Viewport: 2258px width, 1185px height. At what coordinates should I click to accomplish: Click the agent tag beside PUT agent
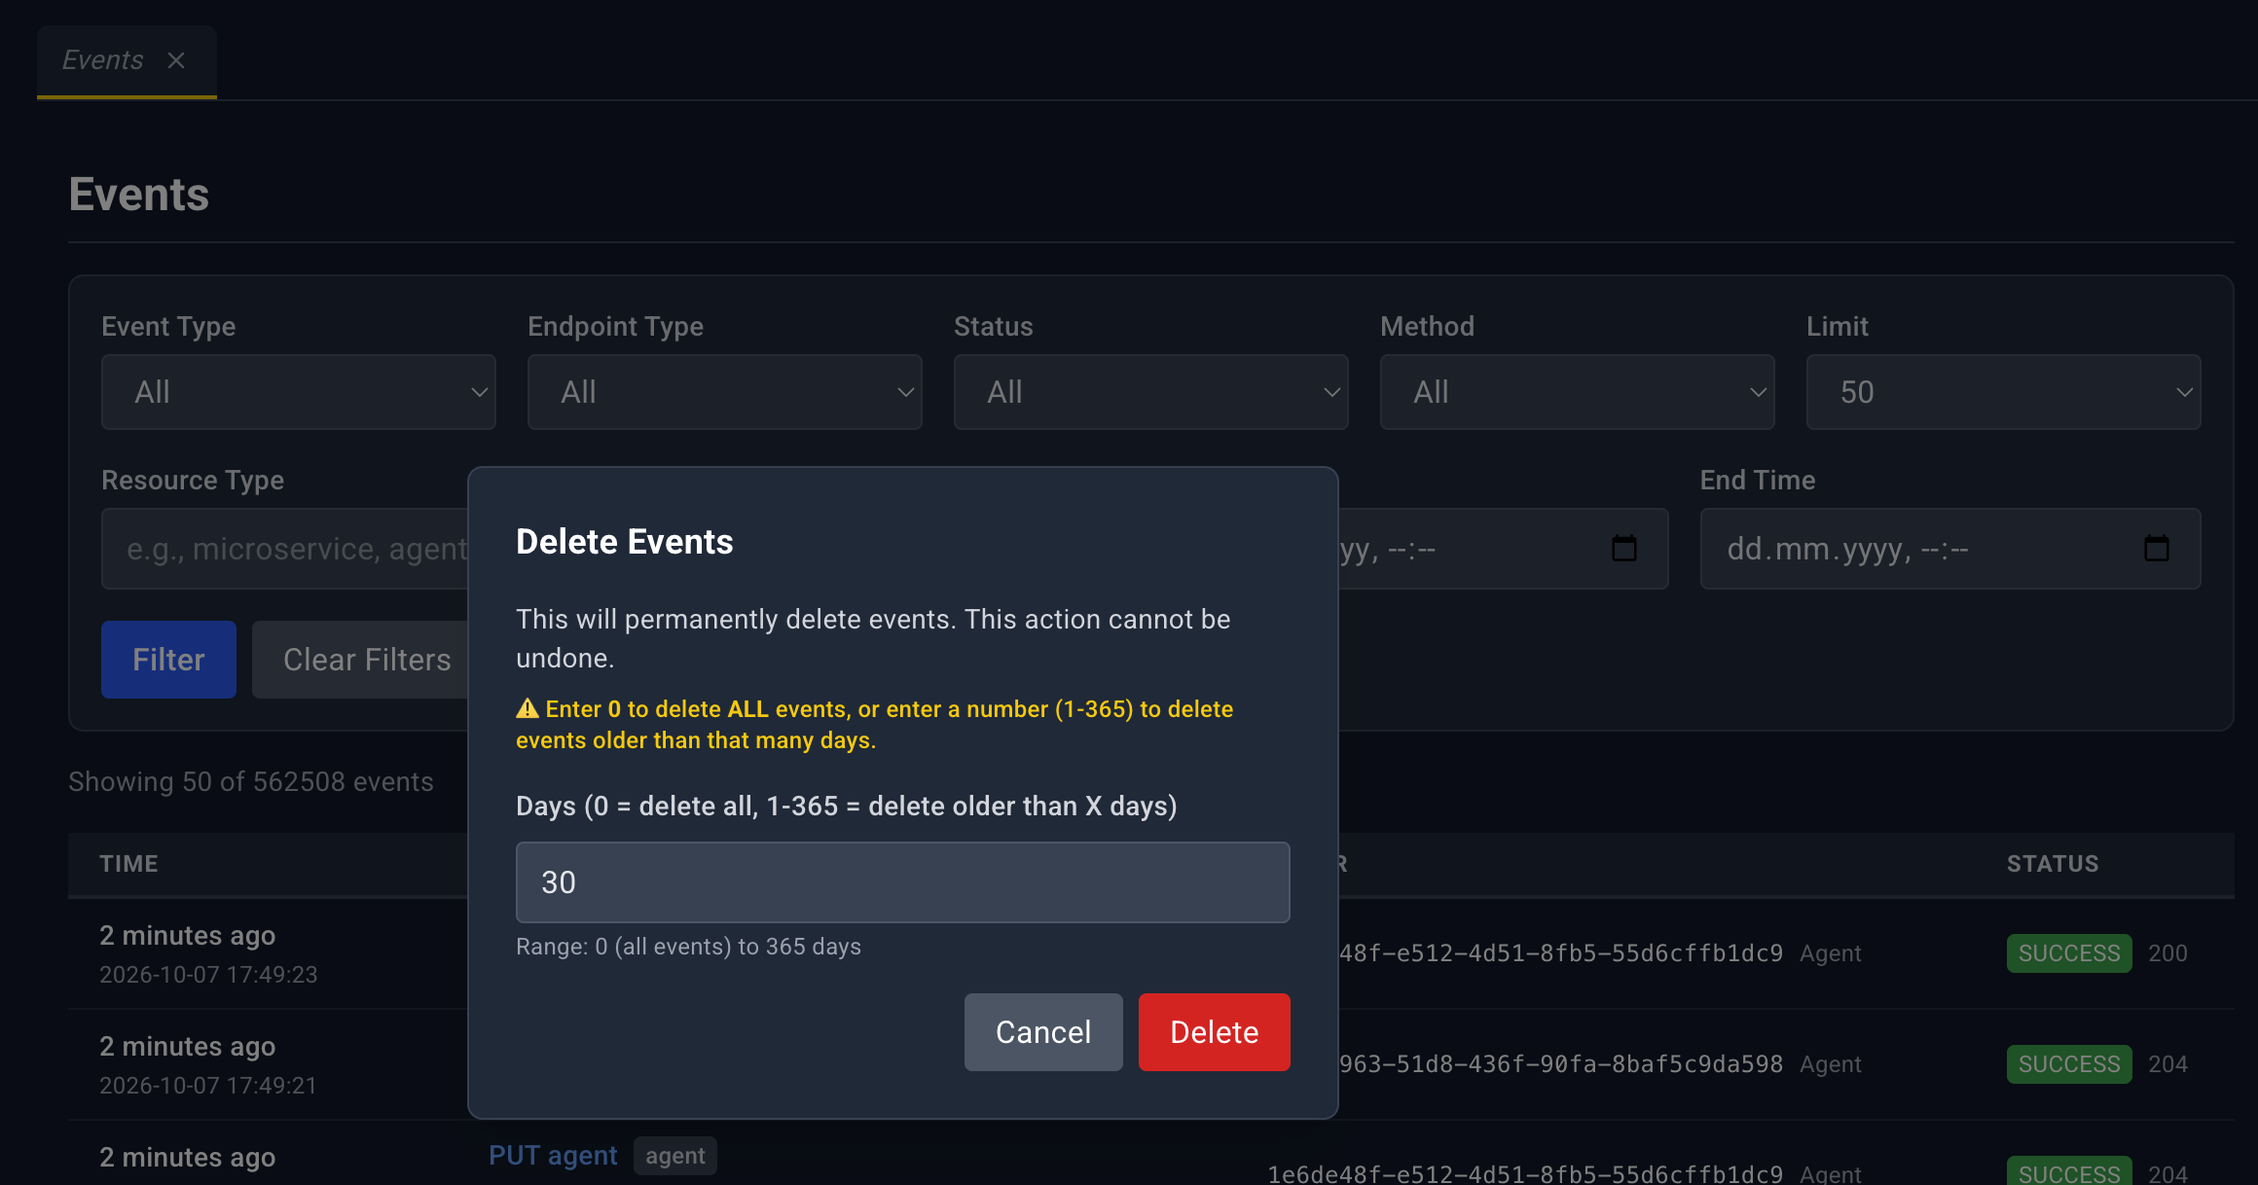point(675,1156)
